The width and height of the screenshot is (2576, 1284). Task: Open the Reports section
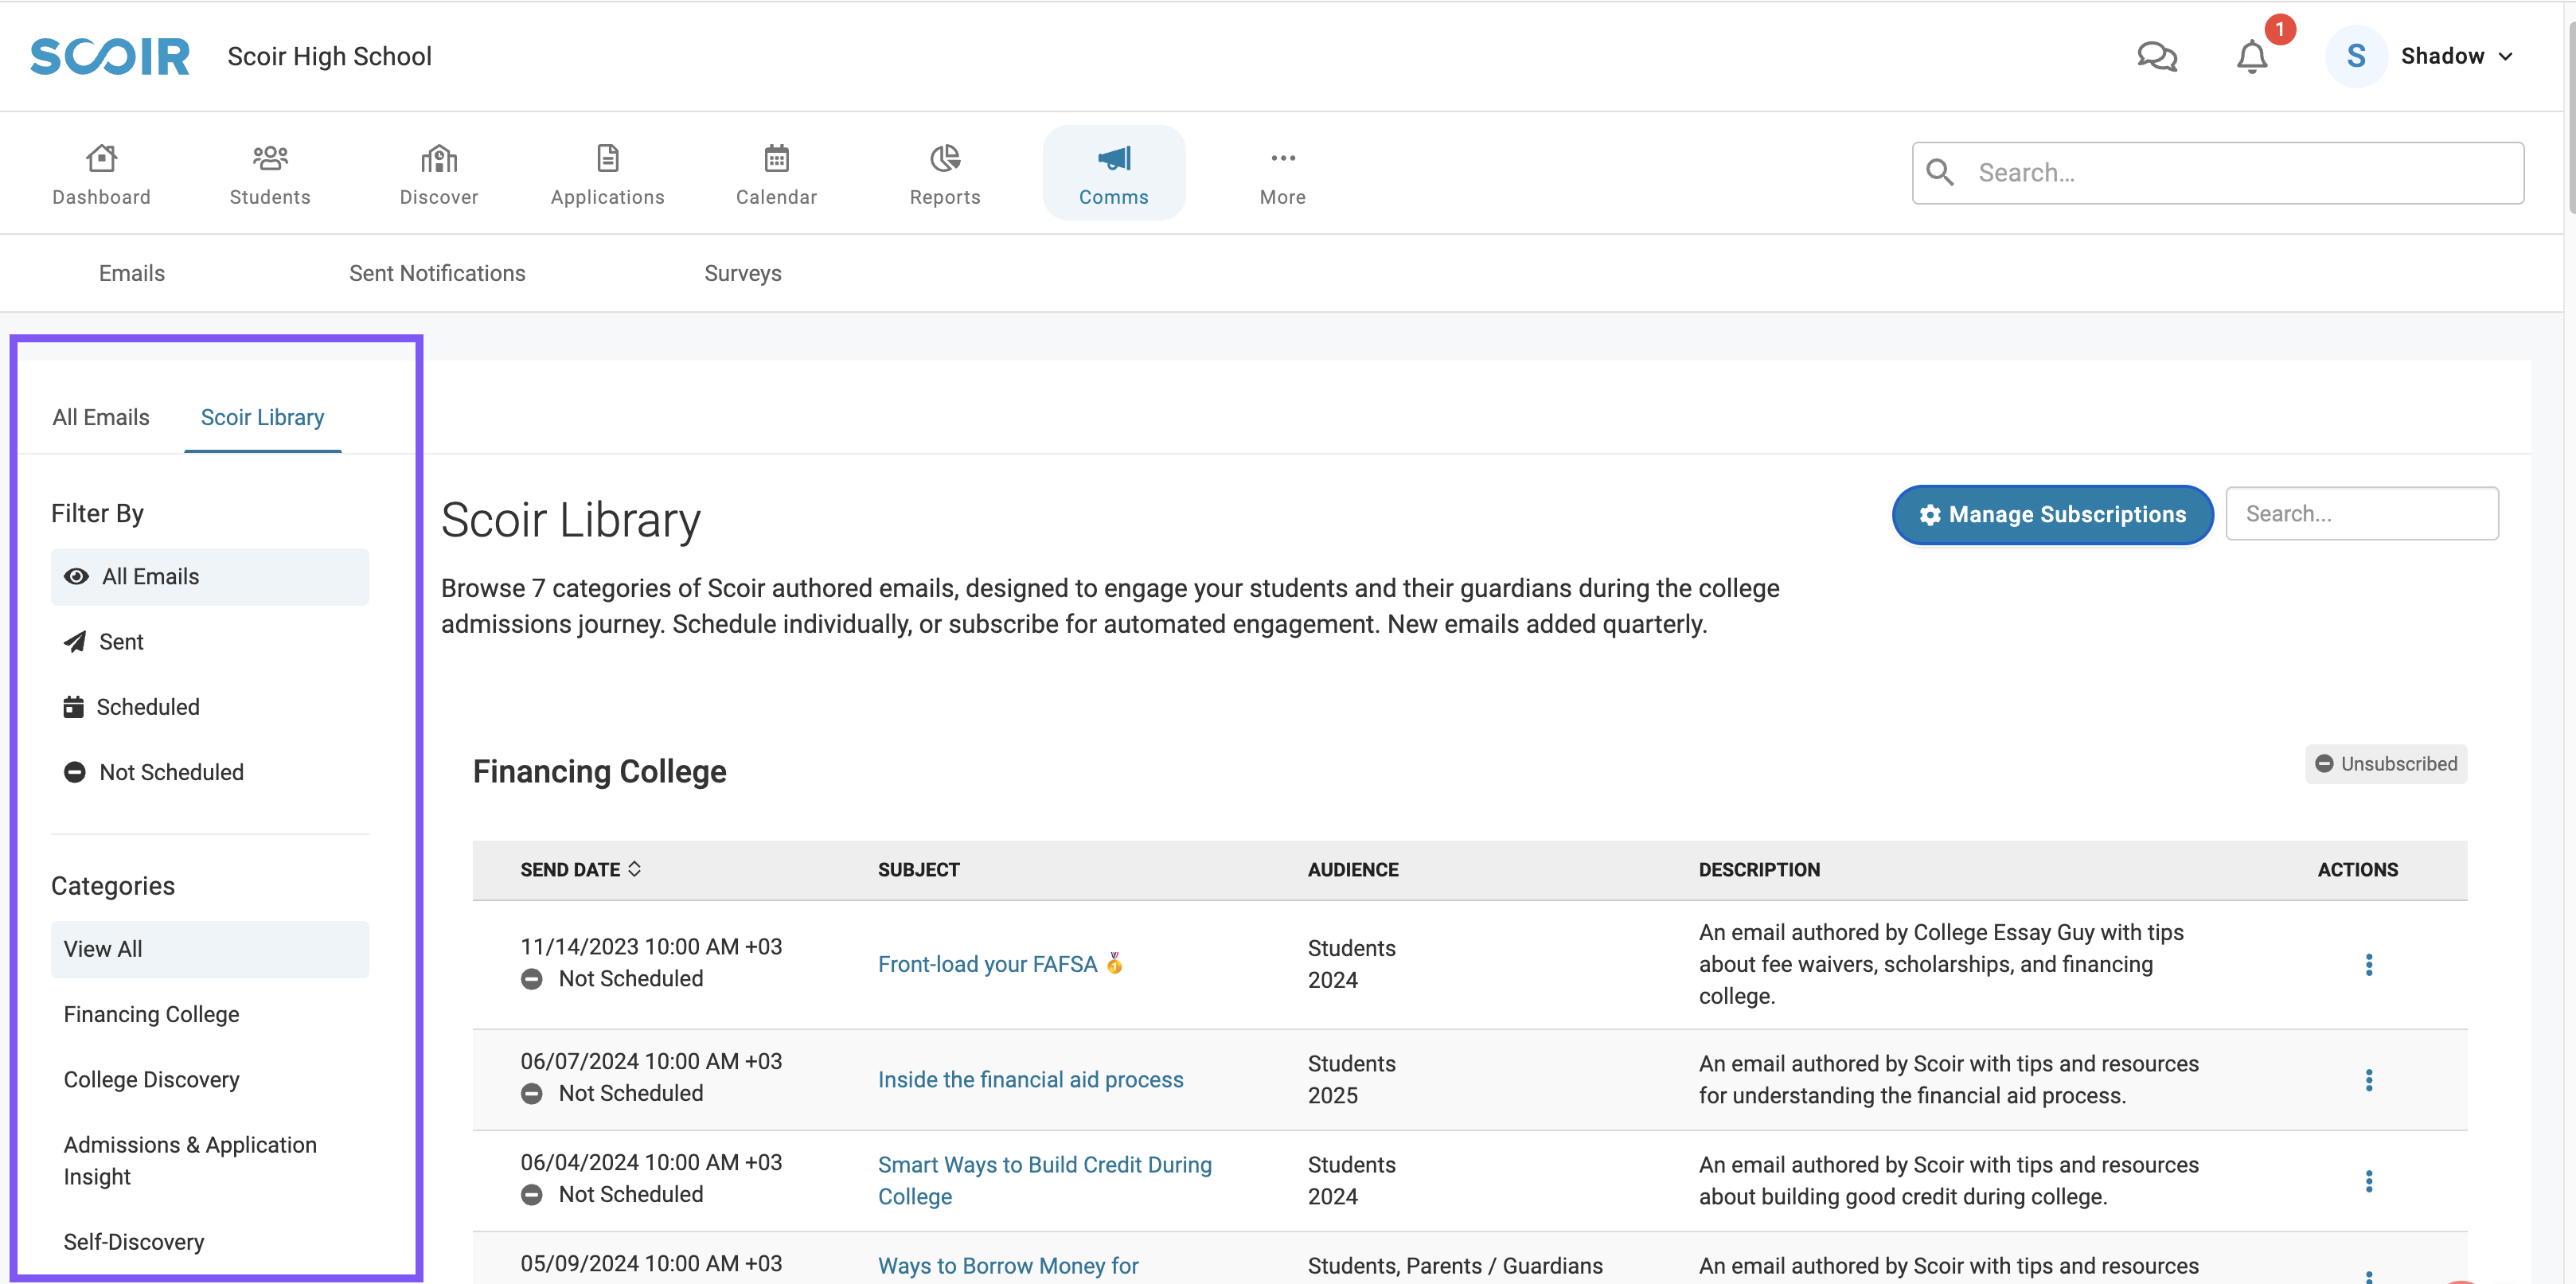coord(945,173)
